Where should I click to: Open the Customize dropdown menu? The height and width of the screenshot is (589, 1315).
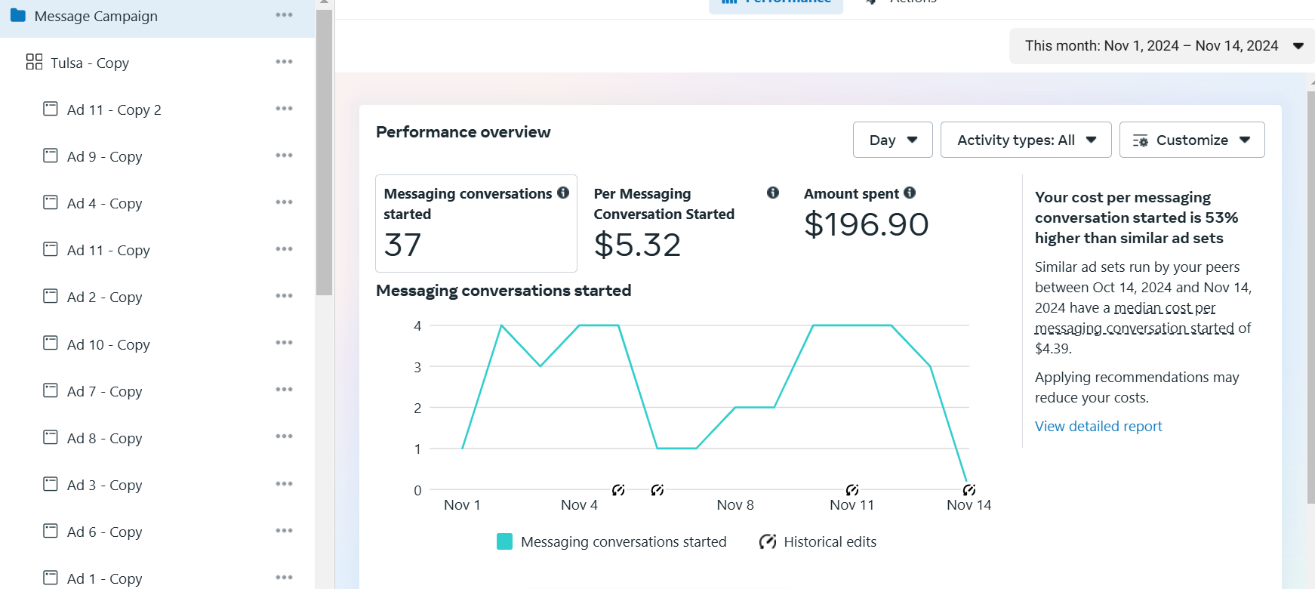(x=1191, y=140)
